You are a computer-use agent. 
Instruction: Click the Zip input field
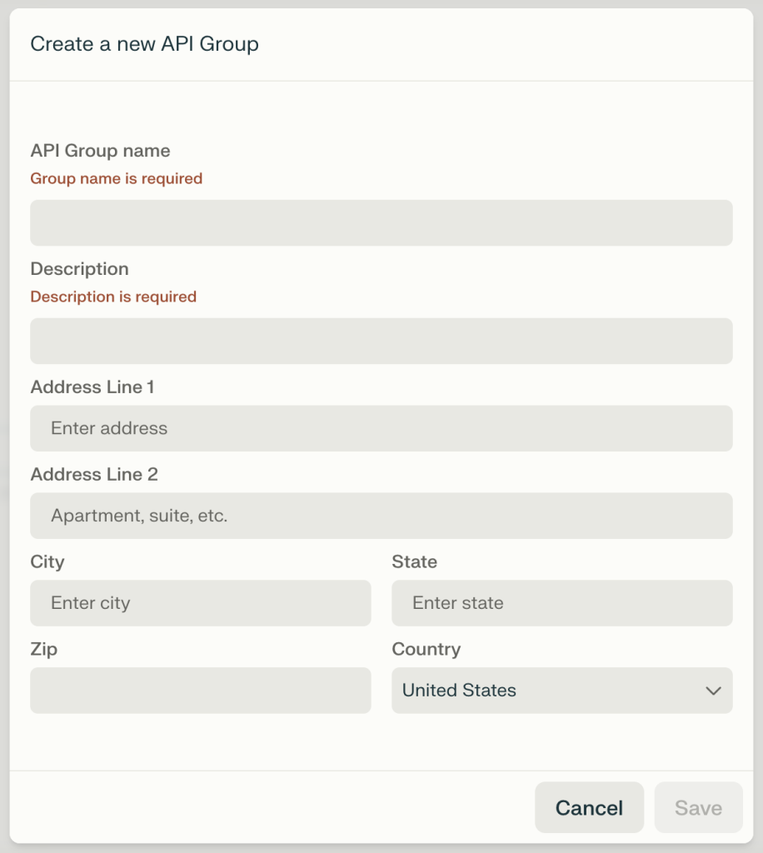pos(200,691)
